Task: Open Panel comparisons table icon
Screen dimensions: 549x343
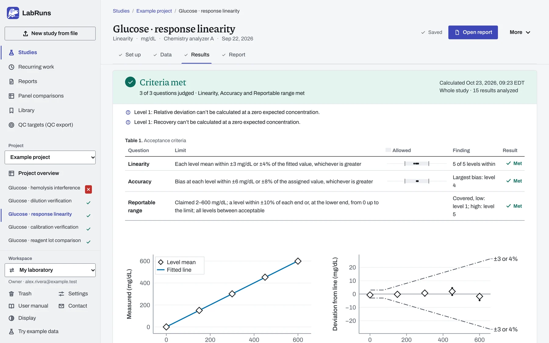Action: coord(11,96)
